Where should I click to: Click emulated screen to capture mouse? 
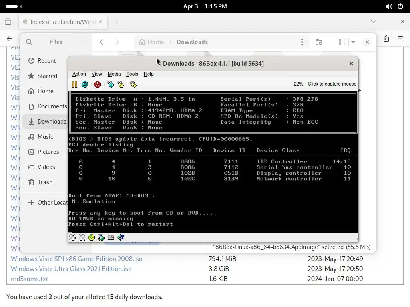(x=213, y=162)
